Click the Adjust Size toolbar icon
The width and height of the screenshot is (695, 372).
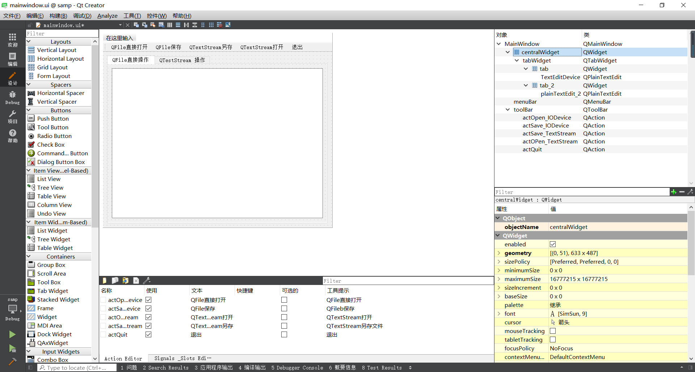228,25
